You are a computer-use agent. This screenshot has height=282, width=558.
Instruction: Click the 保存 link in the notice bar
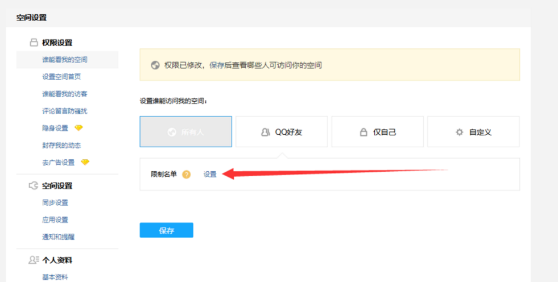pyautogui.click(x=216, y=65)
